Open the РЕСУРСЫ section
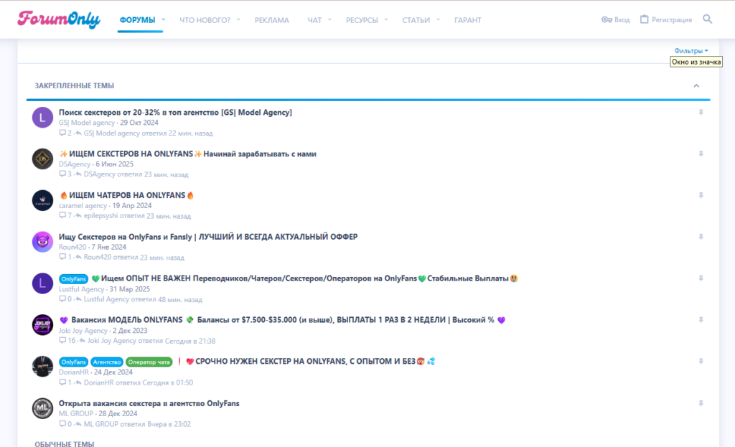 tap(362, 20)
